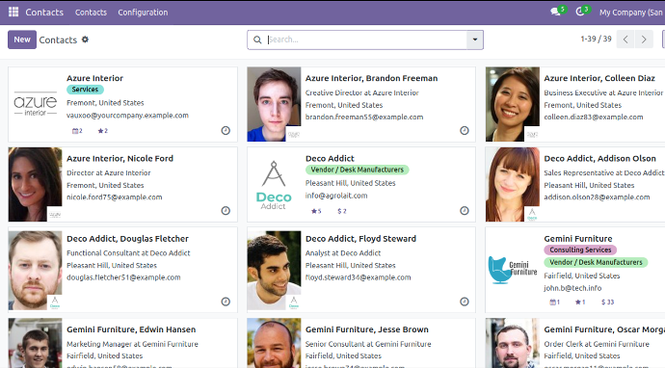Open the Deco Addict logo thumbnail
Image resolution: width=665 pixels, height=368 pixels.
(x=274, y=184)
